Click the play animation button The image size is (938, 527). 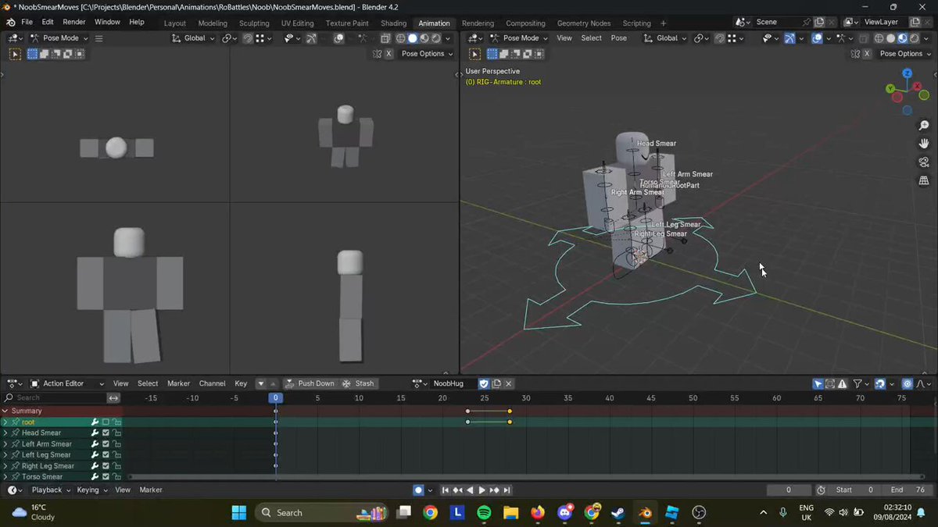pyautogui.click(x=482, y=490)
